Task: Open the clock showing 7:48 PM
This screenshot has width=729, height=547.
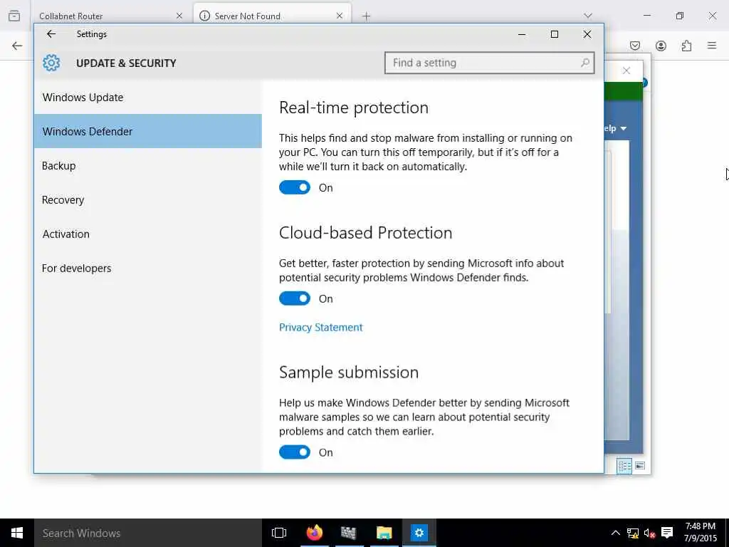Action: pyautogui.click(x=701, y=533)
